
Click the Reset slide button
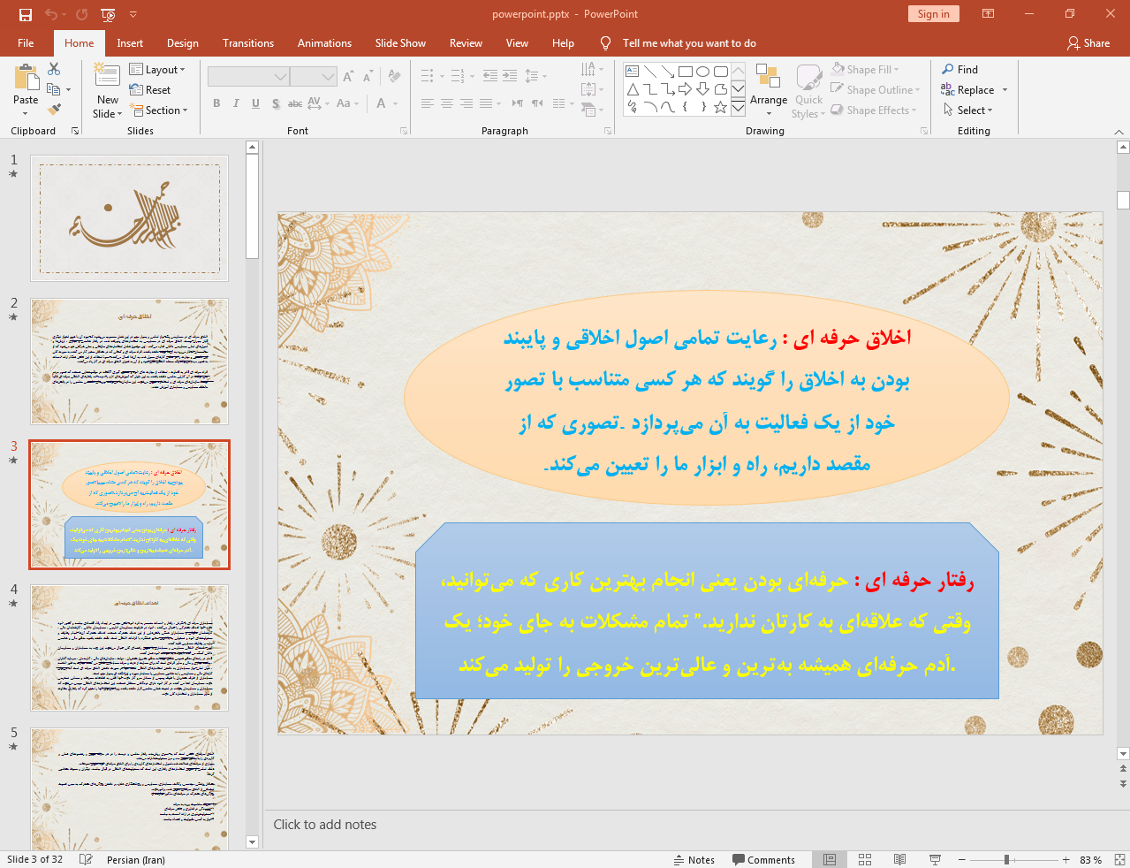(150, 90)
